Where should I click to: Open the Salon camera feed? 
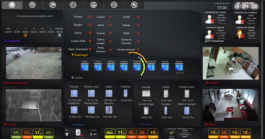click(230, 105)
